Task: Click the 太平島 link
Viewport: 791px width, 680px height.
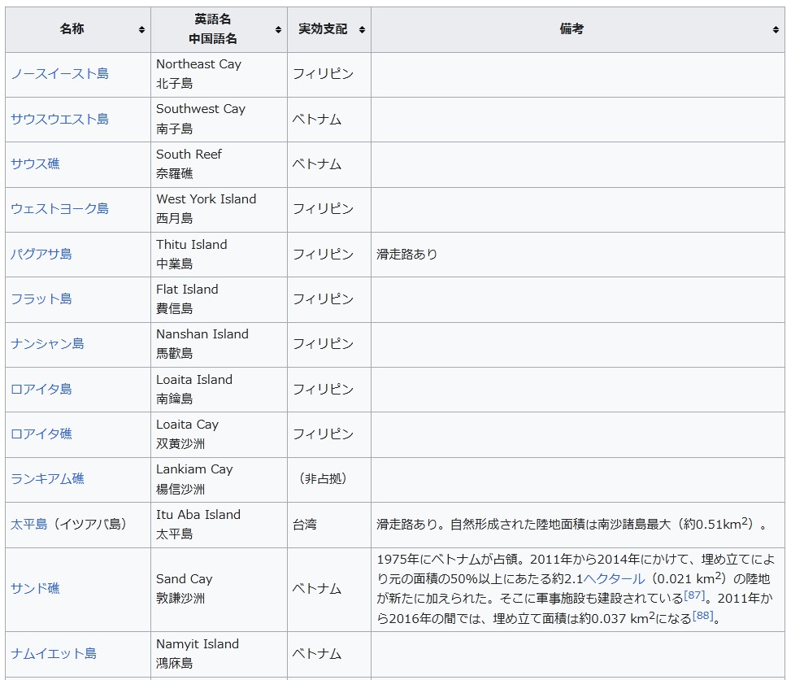Action: 28,524
